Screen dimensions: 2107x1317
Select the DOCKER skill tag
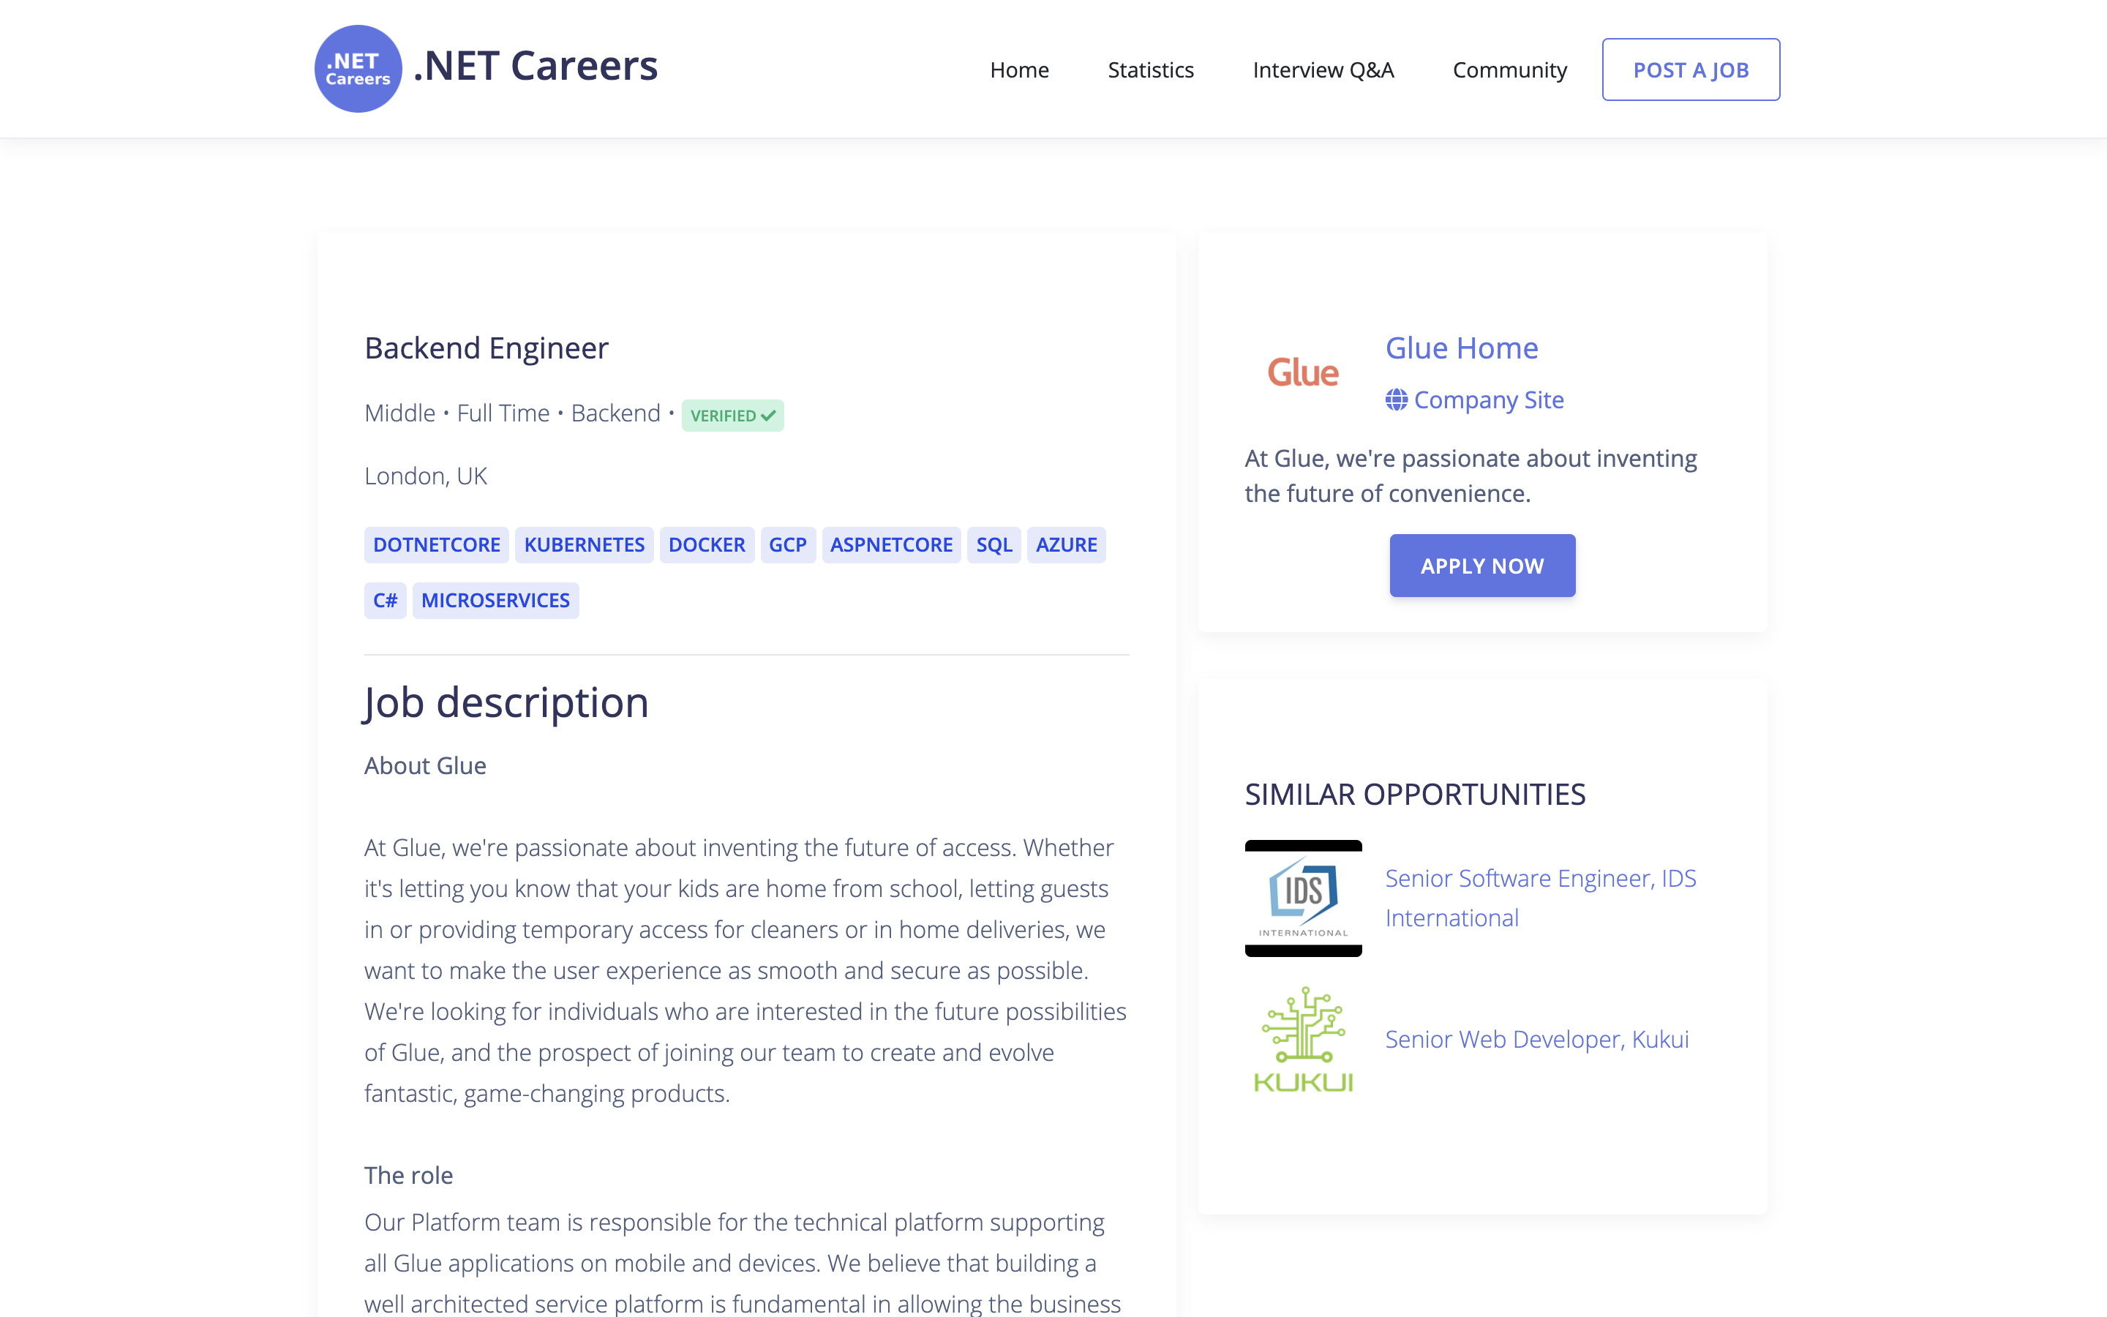pyautogui.click(x=706, y=544)
